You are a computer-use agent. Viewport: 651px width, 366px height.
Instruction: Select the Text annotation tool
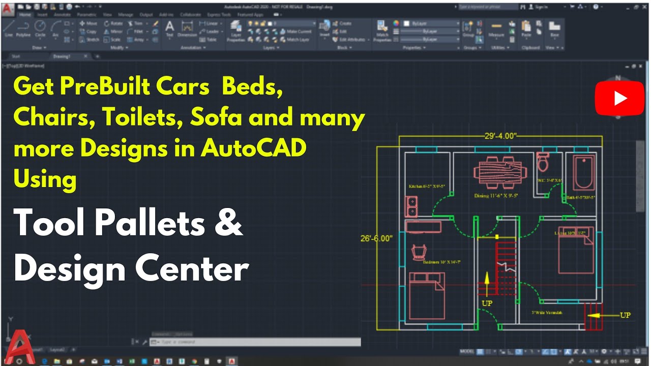169,29
